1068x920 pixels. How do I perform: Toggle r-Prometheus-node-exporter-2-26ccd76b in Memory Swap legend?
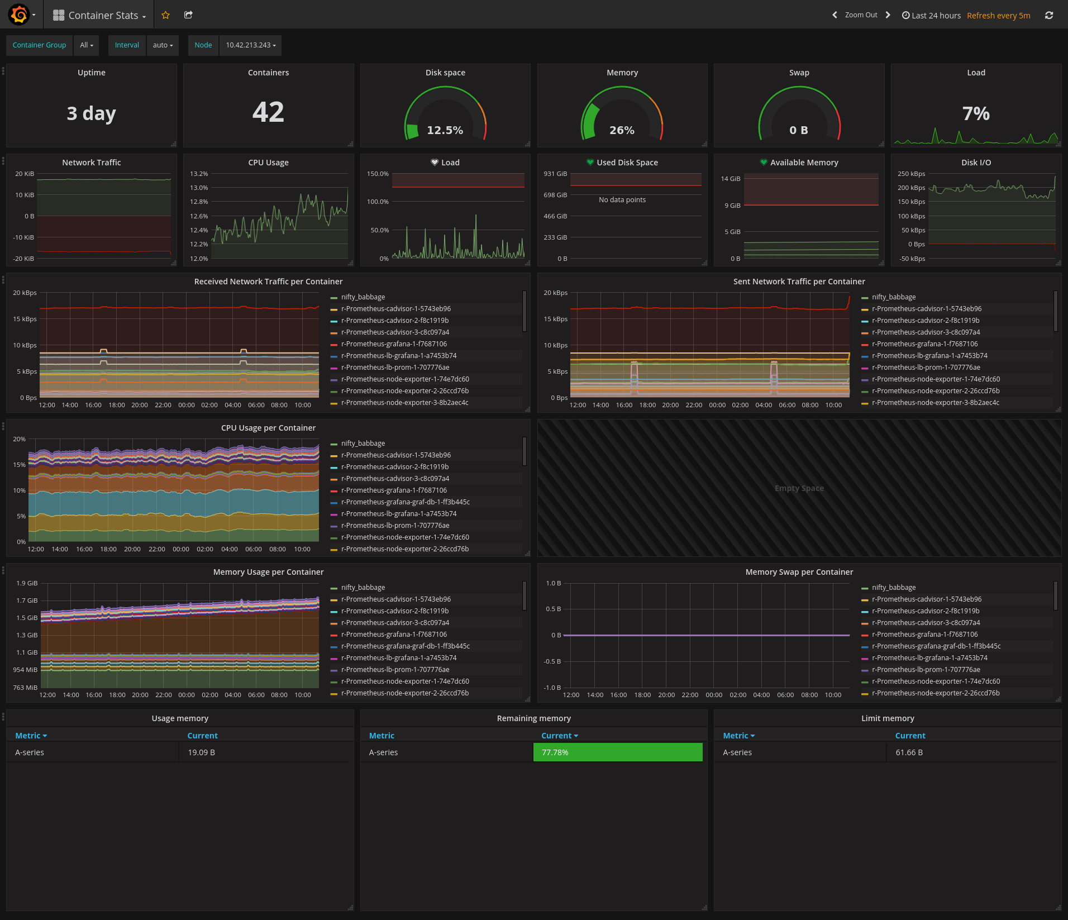[936, 693]
